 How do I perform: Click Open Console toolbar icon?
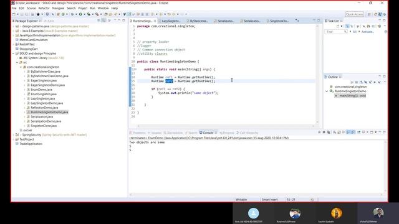372,133
